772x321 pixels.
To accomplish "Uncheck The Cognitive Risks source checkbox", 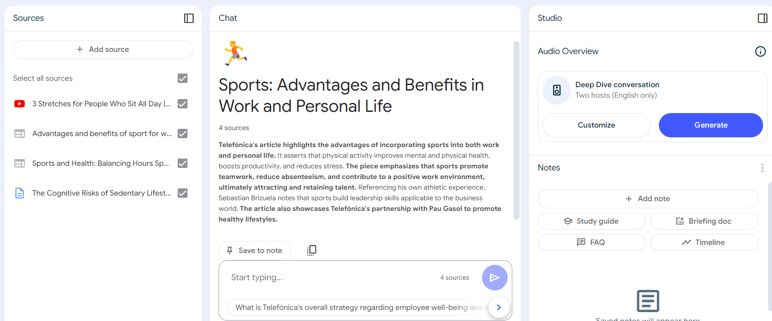I will coord(182,193).
